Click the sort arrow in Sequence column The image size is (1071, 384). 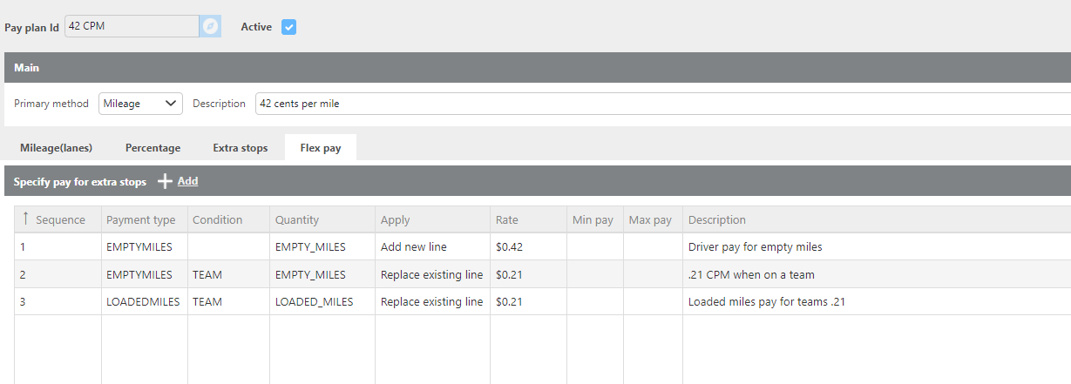(26, 219)
